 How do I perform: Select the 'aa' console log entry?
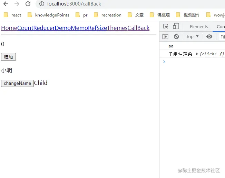tap(171, 46)
